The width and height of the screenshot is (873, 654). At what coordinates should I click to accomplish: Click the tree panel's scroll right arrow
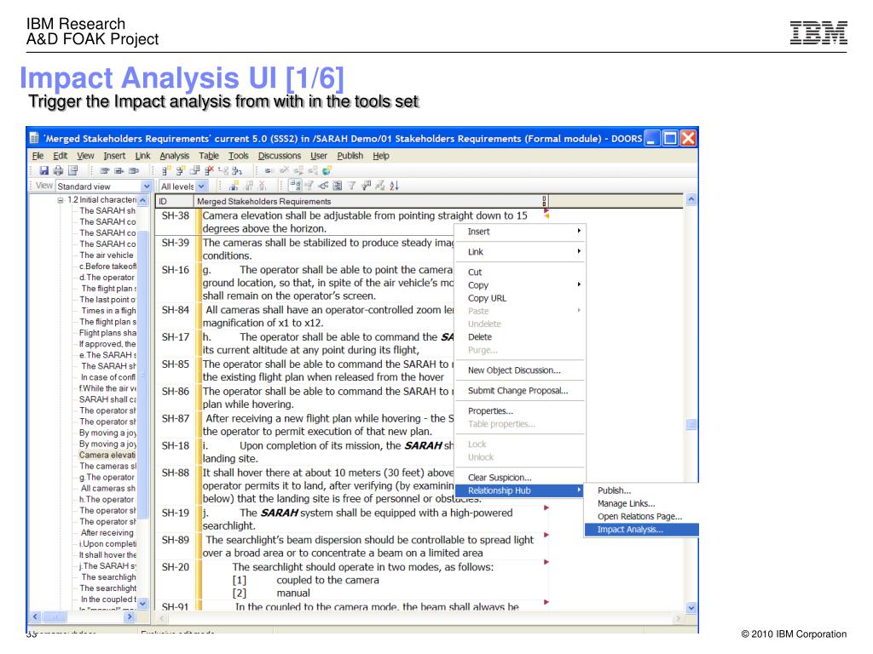pos(130,617)
